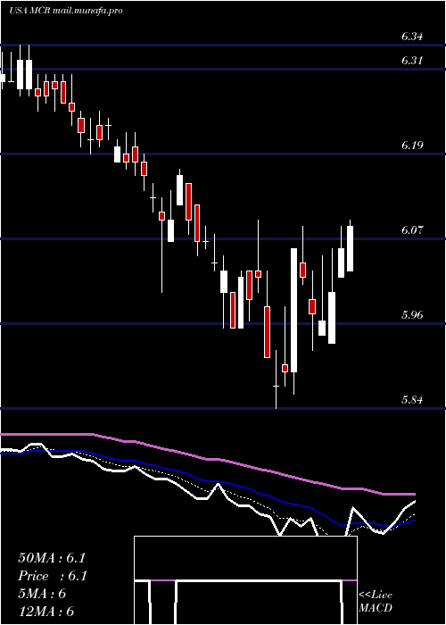
Task: Click the 6.34 price level label
Action: 412,37
